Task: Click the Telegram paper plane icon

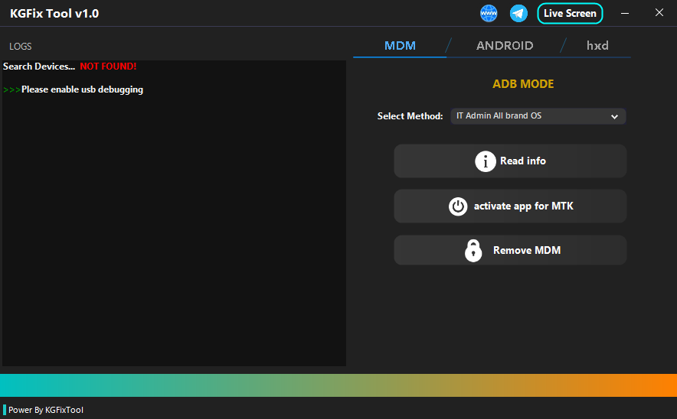Action: [518, 14]
